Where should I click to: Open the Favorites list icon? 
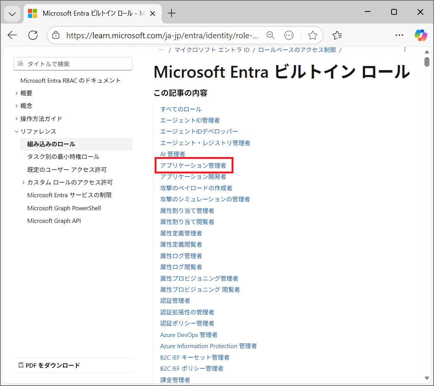pos(337,35)
